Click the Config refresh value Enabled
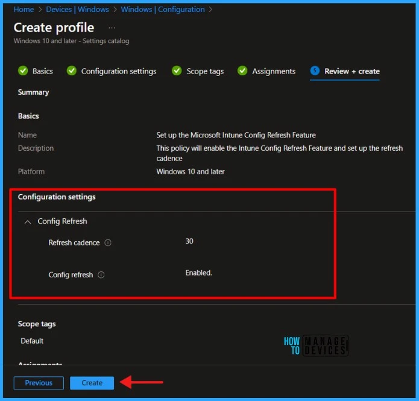 (x=198, y=273)
